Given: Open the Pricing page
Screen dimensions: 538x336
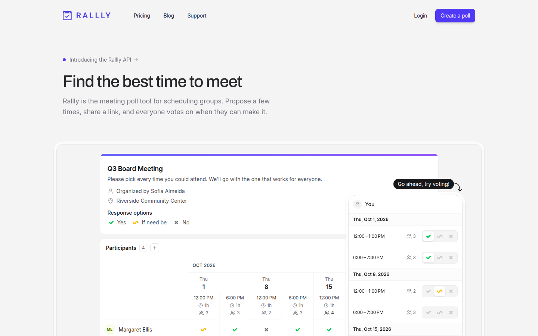Looking at the screenshot, I should 142,16.
